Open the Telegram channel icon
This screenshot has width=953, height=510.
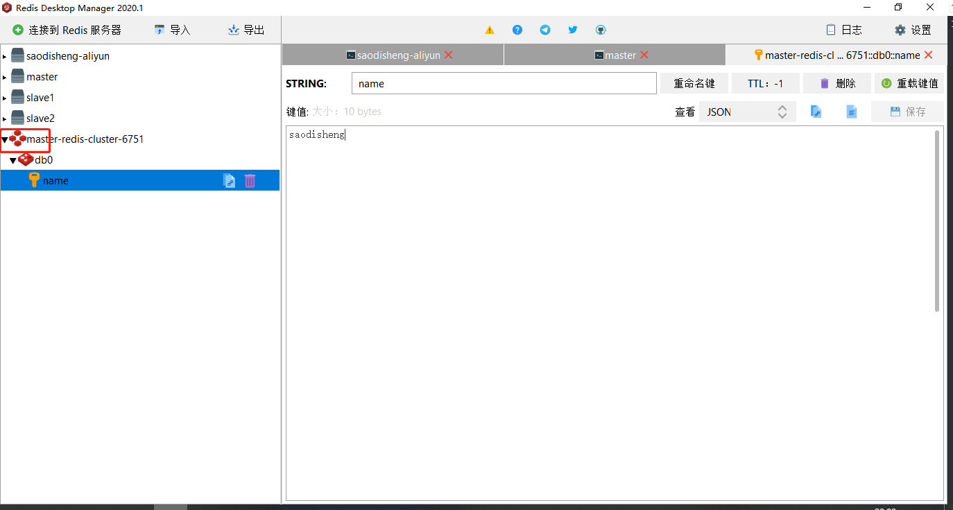pos(545,30)
